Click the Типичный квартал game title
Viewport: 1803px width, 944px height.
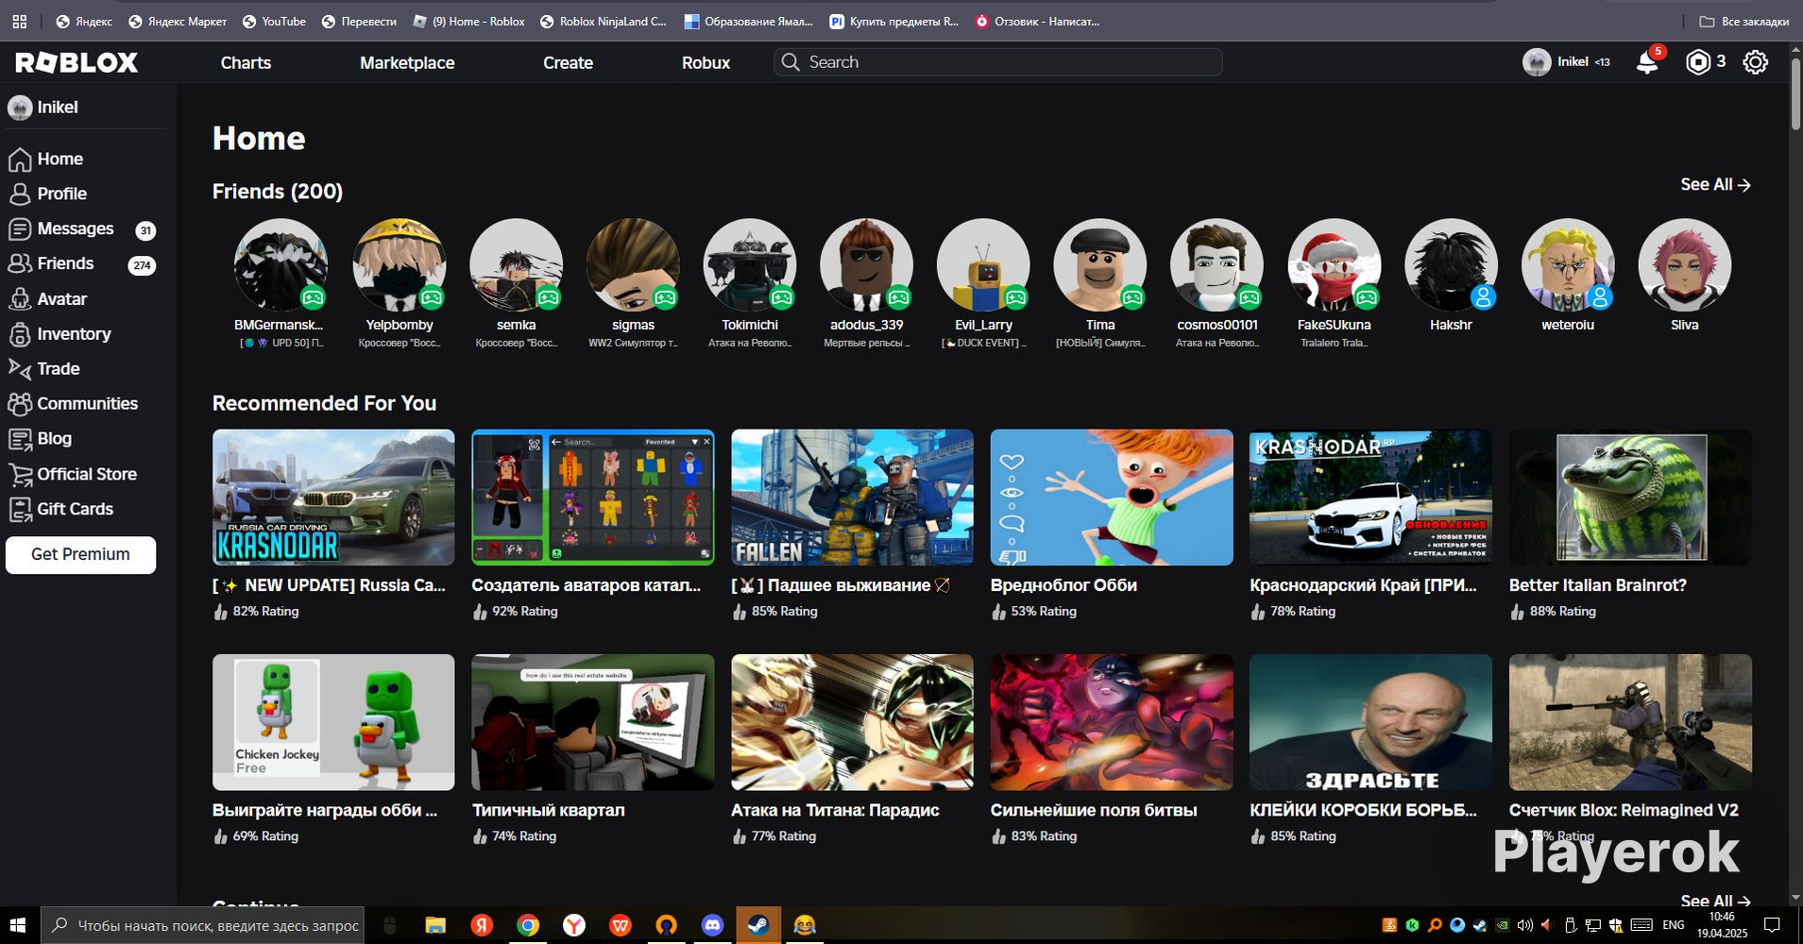click(548, 810)
